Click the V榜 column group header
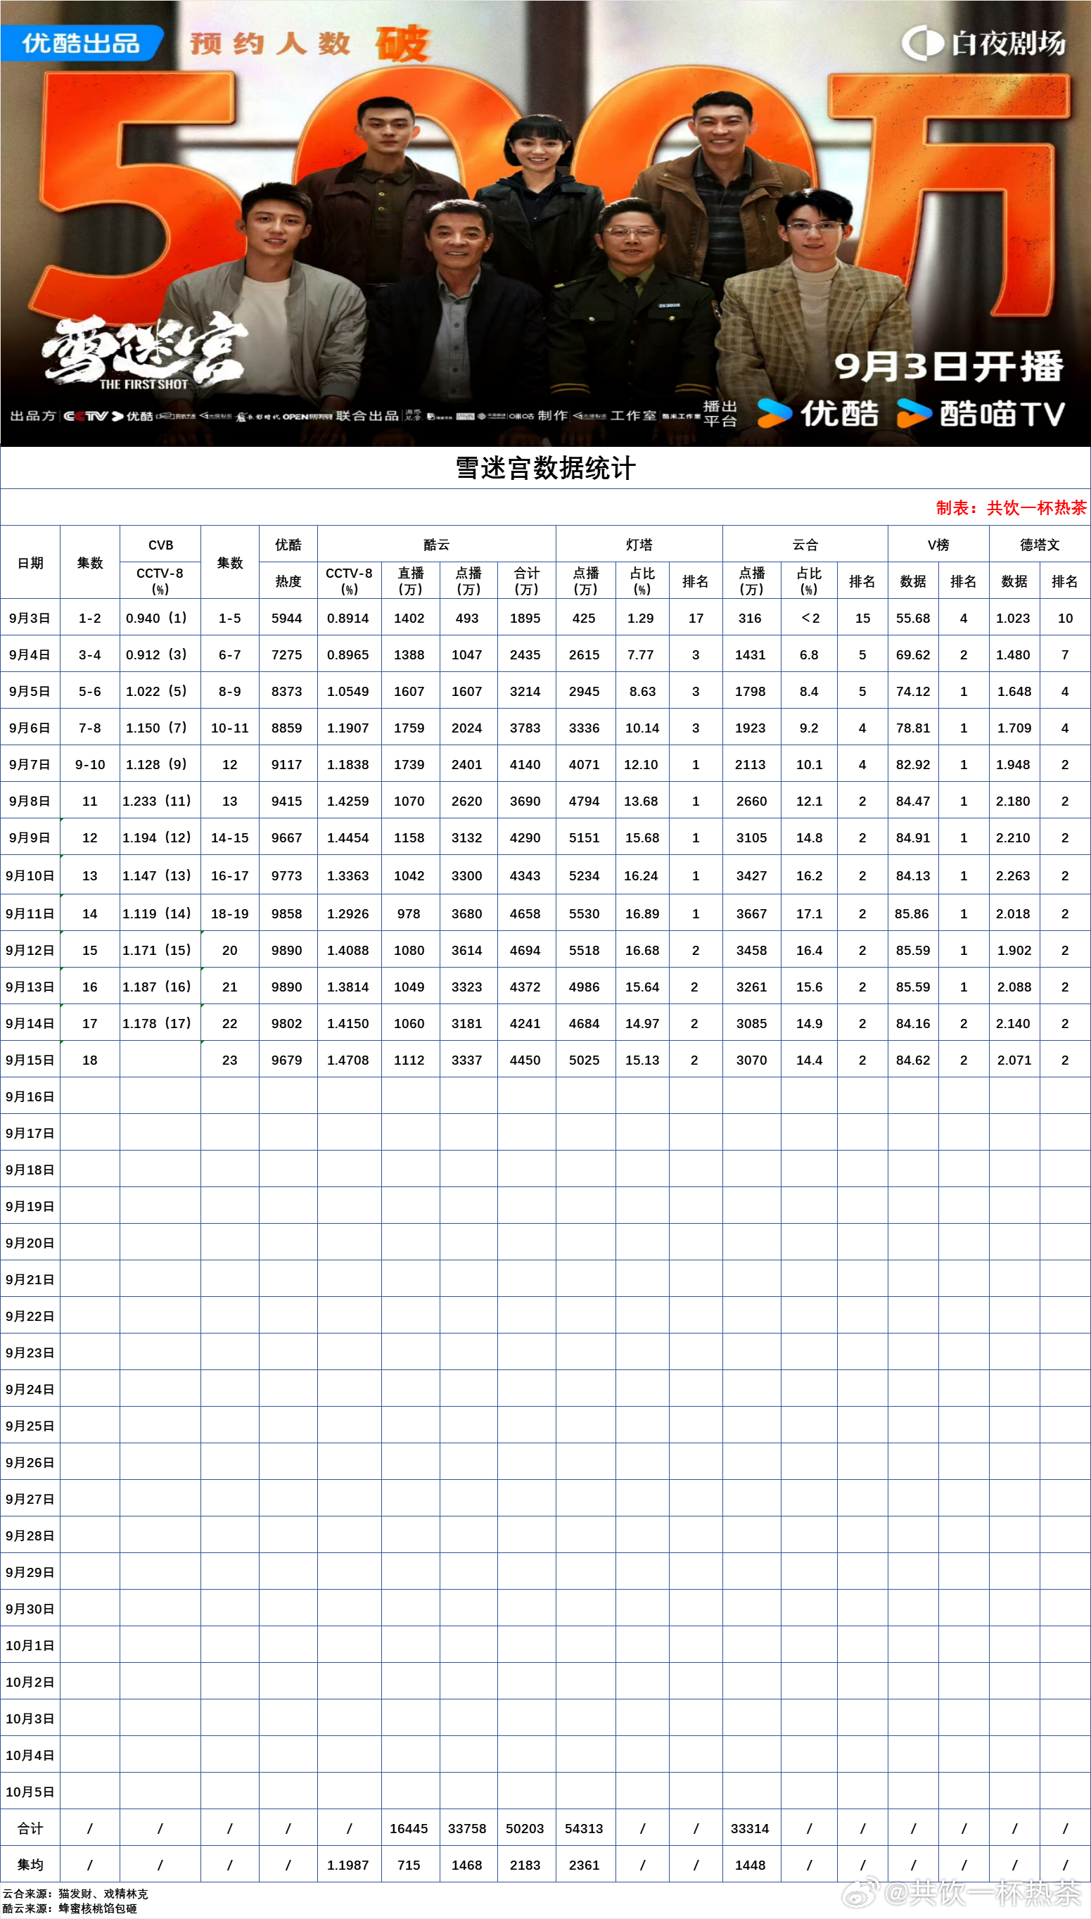The height and width of the screenshot is (1919, 1091). (x=938, y=545)
